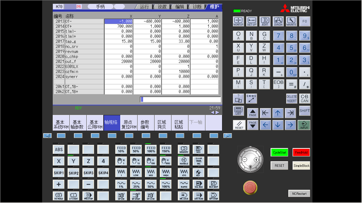Select handle multiplier ×1000
362x203 pixels.
coord(166,161)
